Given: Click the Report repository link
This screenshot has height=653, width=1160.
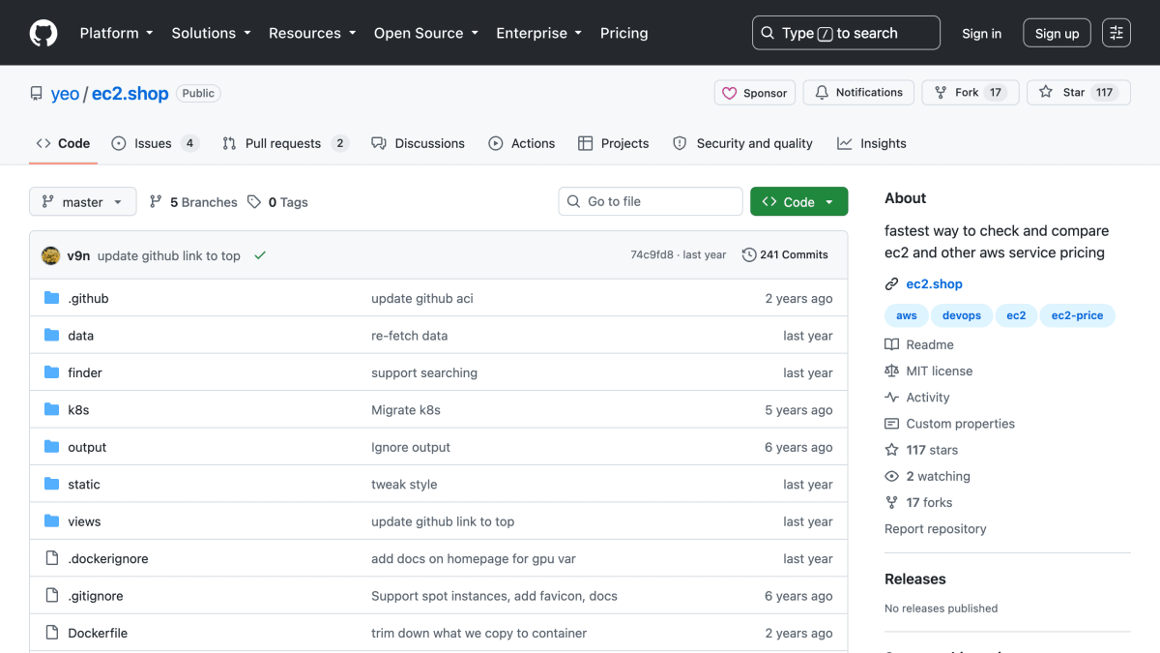Looking at the screenshot, I should (x=936, y=529).
